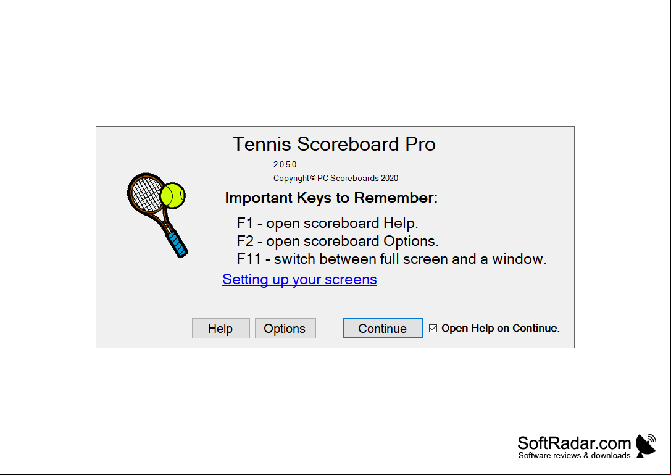Image resolution: width=671 pixels, height=475 pixels.
Task: Click the Important Keys to Remember heading
Action: pos(331,198)
